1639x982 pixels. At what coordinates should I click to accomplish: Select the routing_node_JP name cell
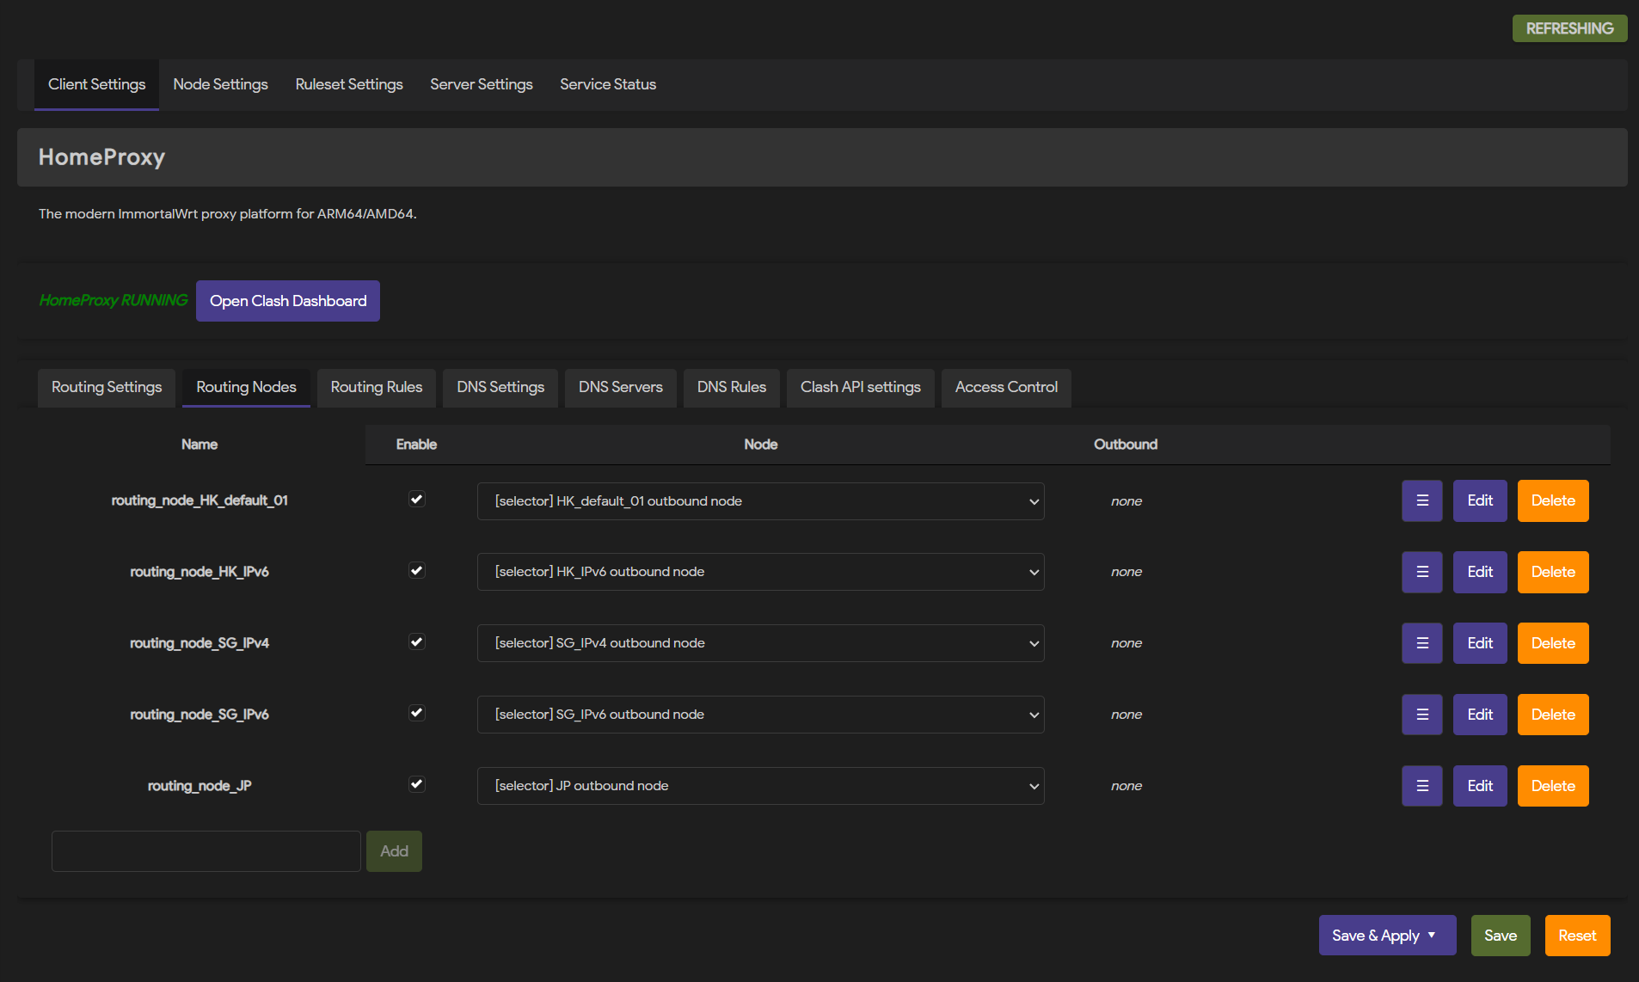200,786
